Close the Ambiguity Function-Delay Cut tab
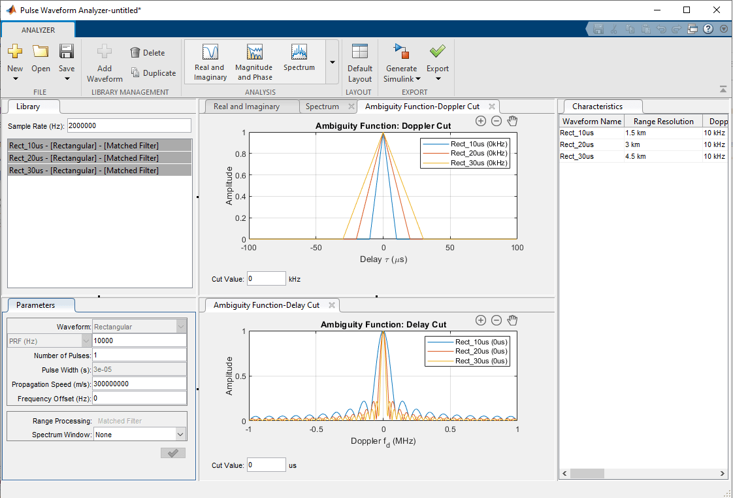Viewport: 733px width, 498px height. pyautogui.click(x=332, y=305)
